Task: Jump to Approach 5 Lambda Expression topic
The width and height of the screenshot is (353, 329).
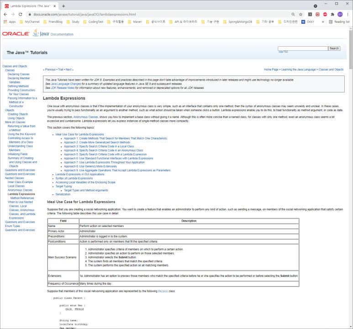Action: point(105,154)
